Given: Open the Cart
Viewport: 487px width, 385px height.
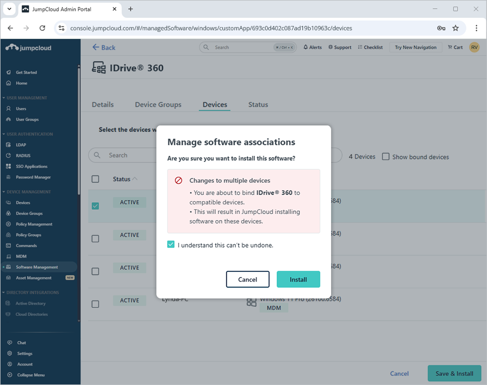Looking at the screenshot, I should coord(455,47).
